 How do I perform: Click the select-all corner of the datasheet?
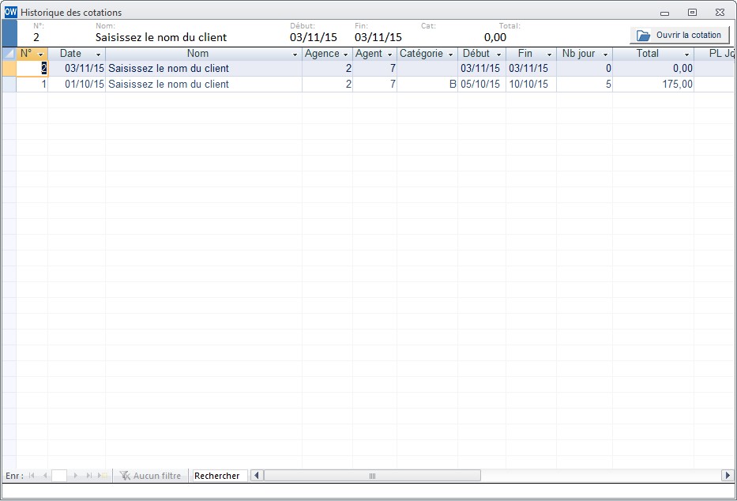(x=9, y=54)
